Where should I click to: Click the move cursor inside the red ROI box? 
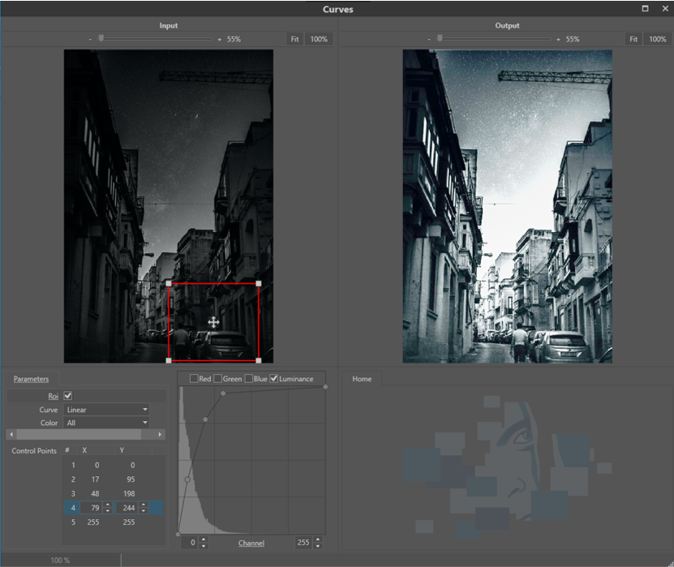[213, 322]
